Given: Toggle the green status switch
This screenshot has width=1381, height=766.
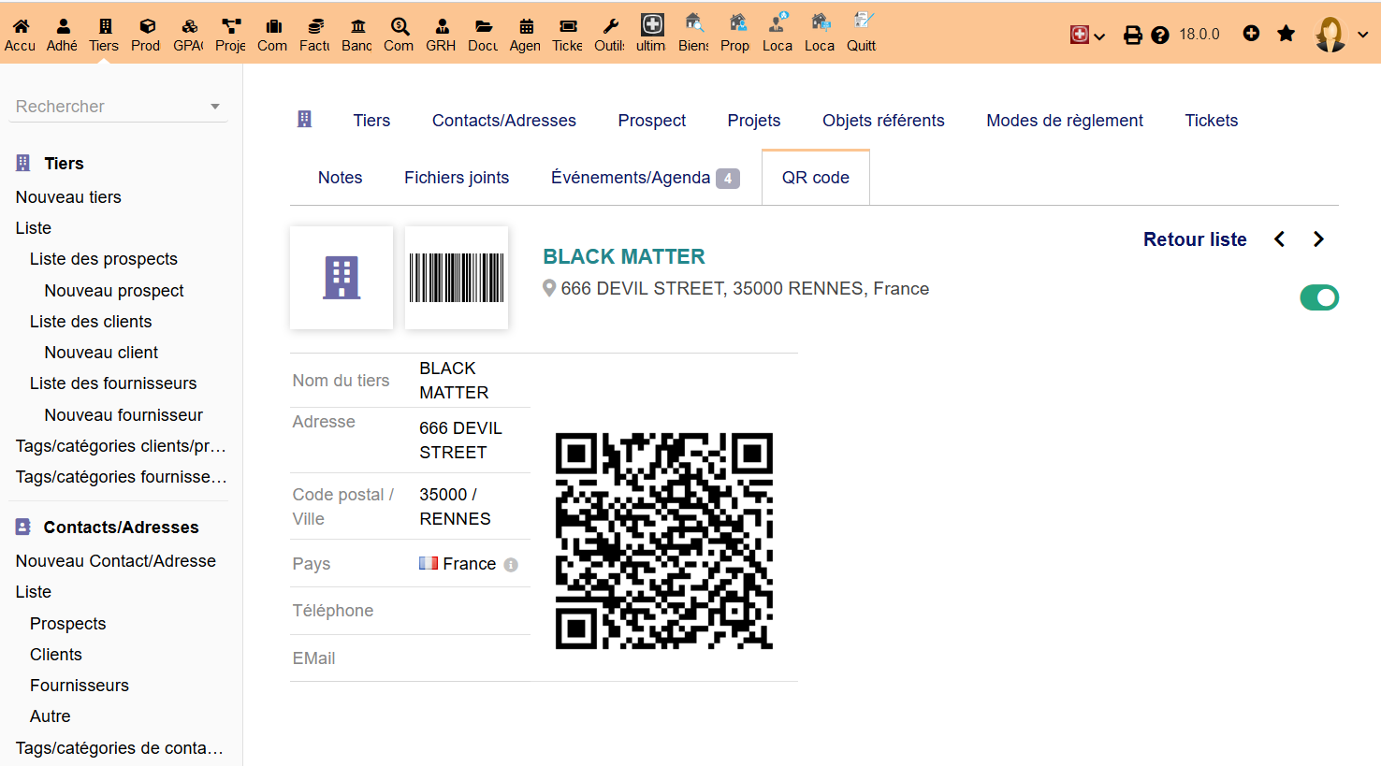Looking at the screenshot, I should coord(1319,297).
